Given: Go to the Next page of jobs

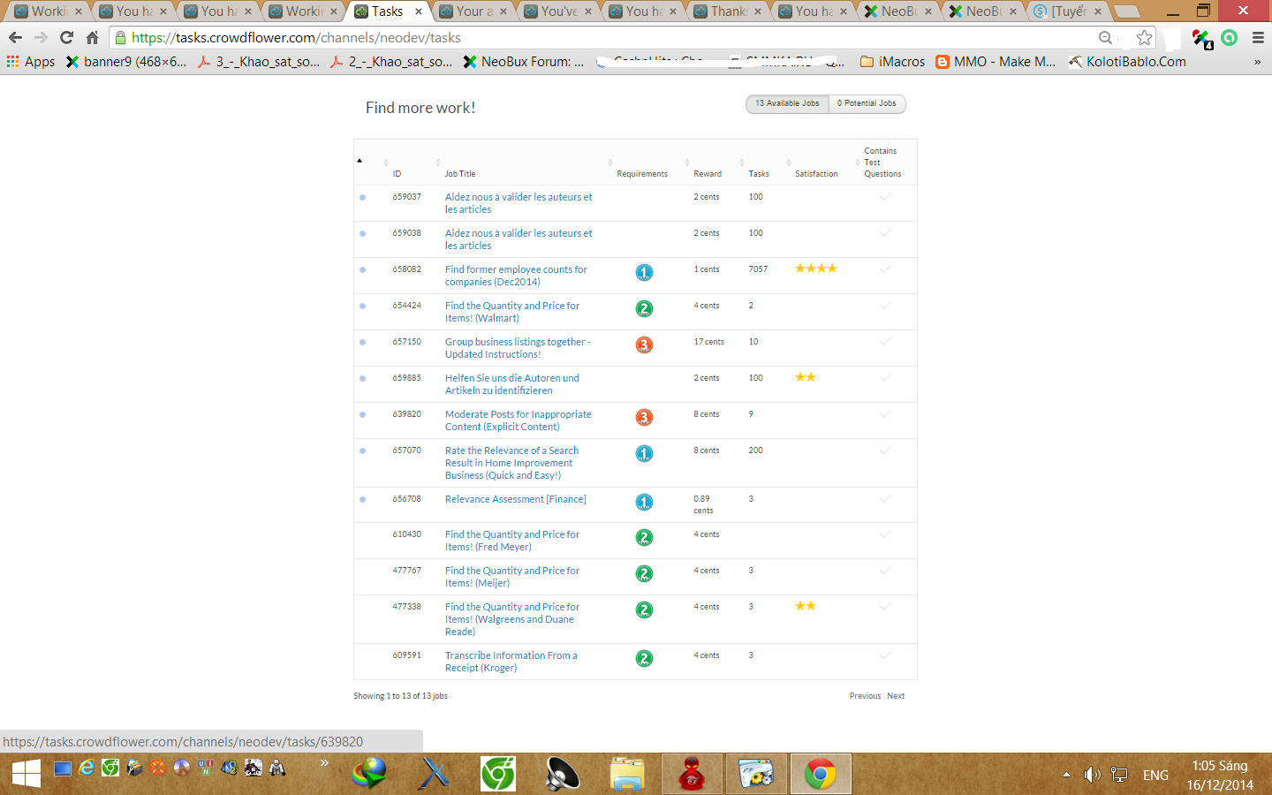Looking at the screenshot, I should click(x=896, y=696).
